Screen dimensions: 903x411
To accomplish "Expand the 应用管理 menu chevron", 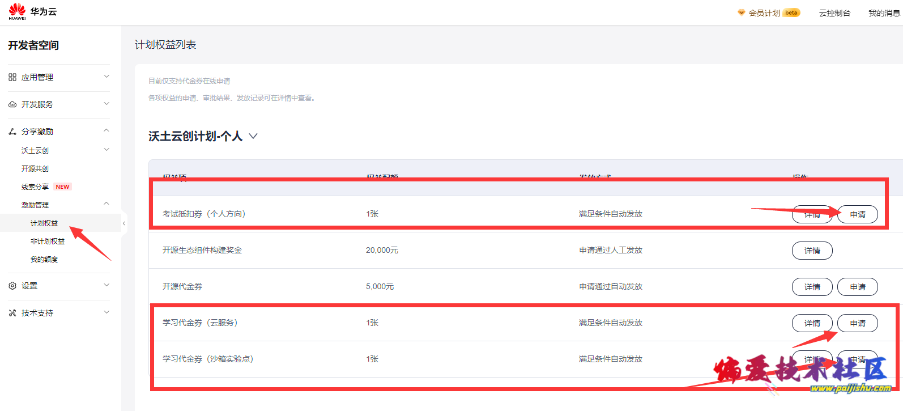I will (x=107, y=77).
